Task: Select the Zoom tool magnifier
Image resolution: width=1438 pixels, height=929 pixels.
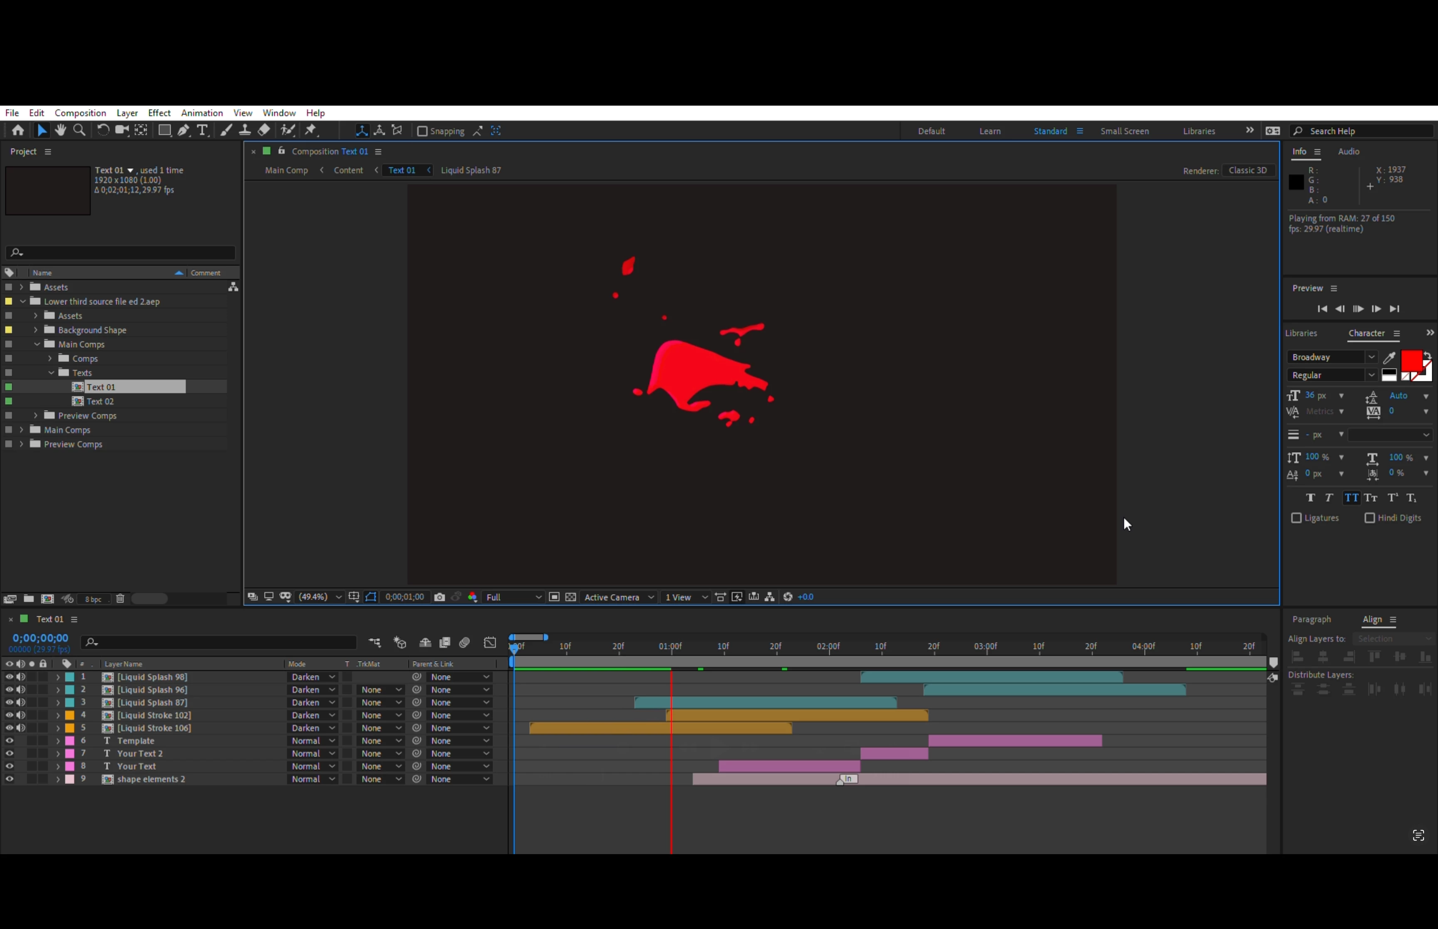Action: click(x=79, y=130)
